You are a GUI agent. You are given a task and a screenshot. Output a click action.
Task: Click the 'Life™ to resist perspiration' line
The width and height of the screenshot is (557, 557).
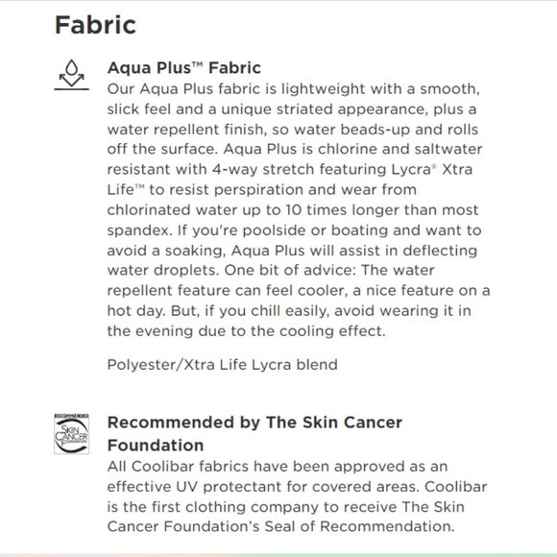tap(262, 189)
